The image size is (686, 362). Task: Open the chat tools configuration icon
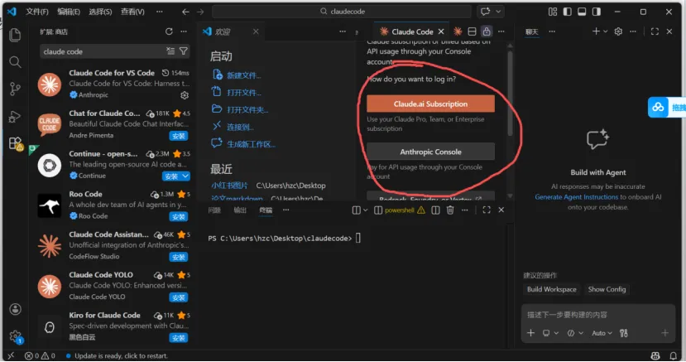(624, 333)
